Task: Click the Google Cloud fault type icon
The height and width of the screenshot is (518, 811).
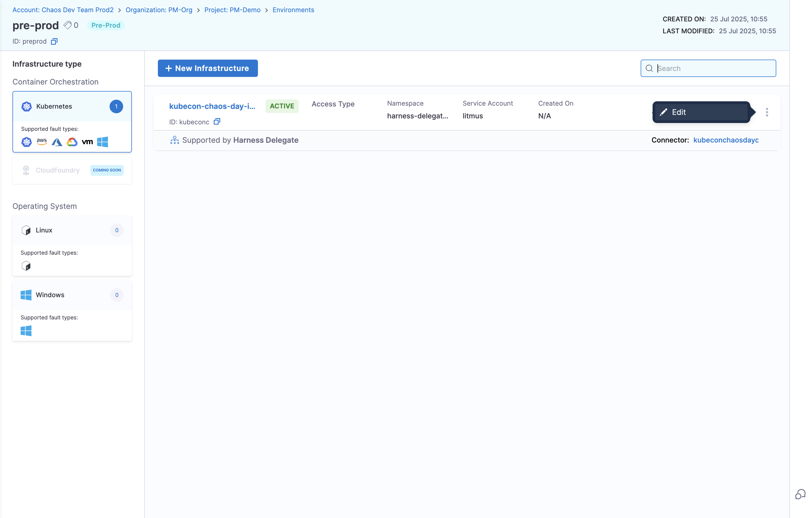Action: [72, 142]
